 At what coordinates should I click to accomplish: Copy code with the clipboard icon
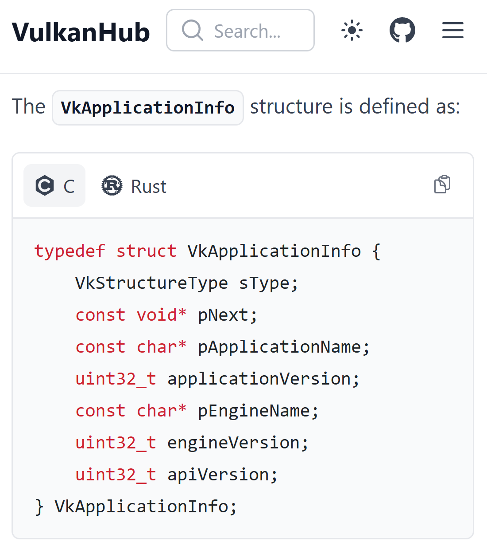click(442, 185)
